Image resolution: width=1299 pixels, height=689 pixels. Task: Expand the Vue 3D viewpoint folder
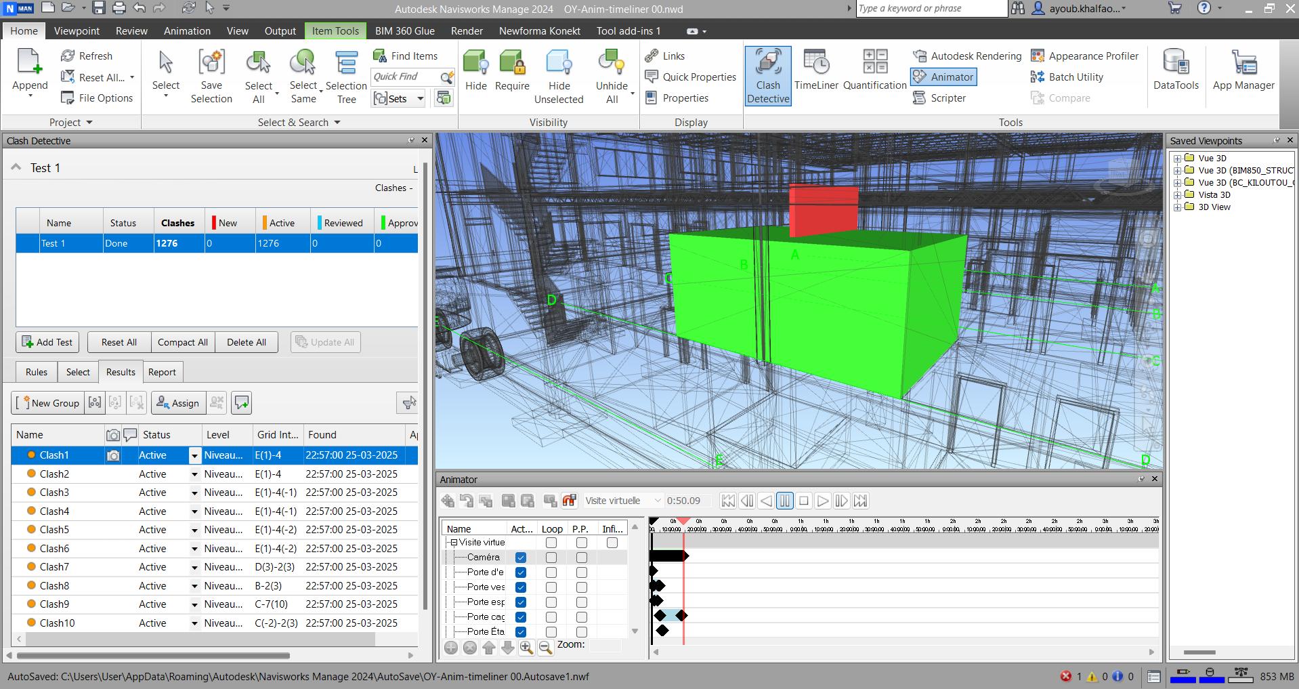pos(1177,159)
